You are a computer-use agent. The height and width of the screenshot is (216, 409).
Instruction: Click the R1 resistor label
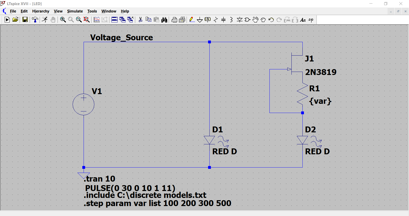coord(314,88)
